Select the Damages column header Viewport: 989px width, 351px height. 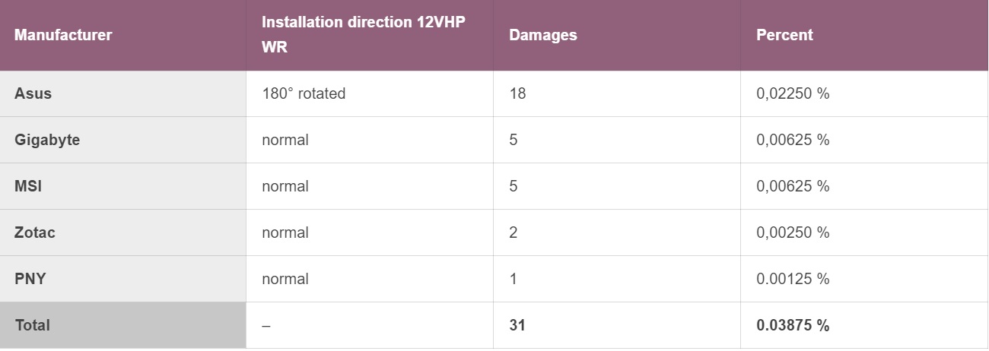point(543,35)
